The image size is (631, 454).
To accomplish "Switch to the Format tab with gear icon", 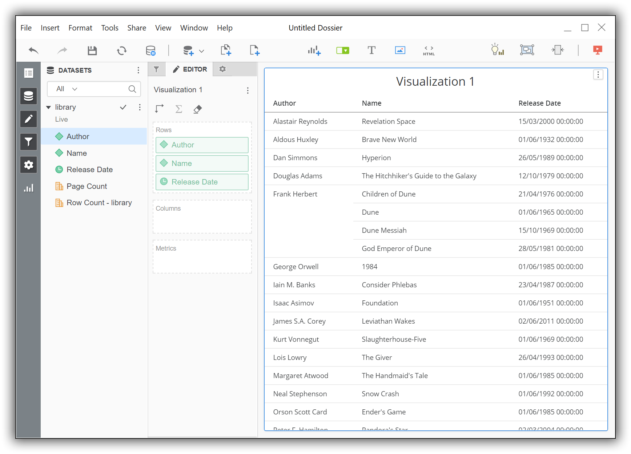I will point(222,69).
